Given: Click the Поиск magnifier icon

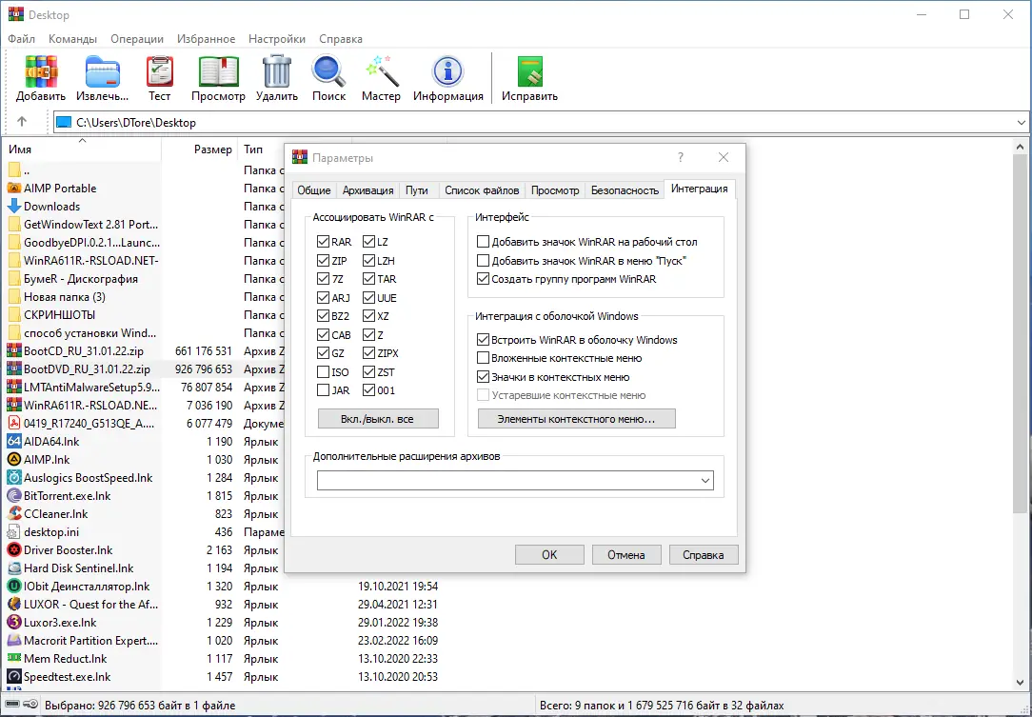Looking at the screenshot, I should (x=329, y=71).
